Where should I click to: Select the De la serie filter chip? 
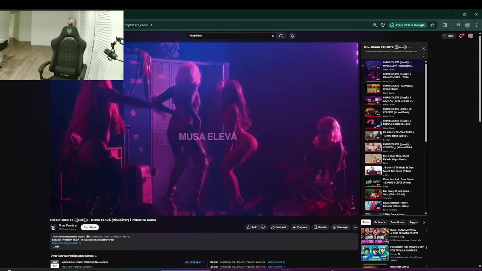pyautogui.click(x=380, y=222)
